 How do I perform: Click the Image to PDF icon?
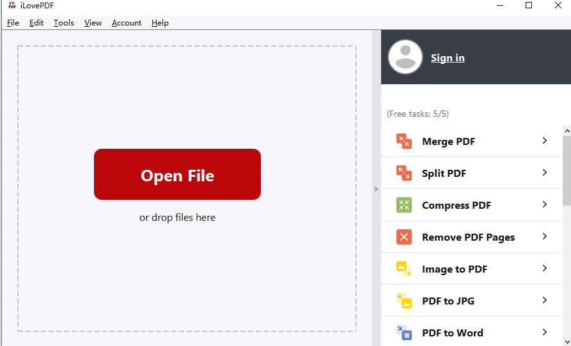(404, 269)
